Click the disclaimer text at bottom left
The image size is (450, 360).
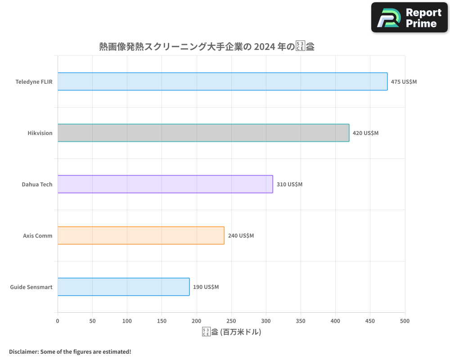(70, 351)
